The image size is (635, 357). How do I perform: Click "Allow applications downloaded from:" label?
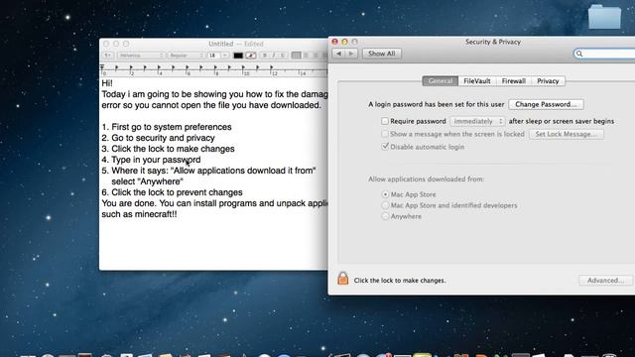pyautogui.click(x=426, y=178)
